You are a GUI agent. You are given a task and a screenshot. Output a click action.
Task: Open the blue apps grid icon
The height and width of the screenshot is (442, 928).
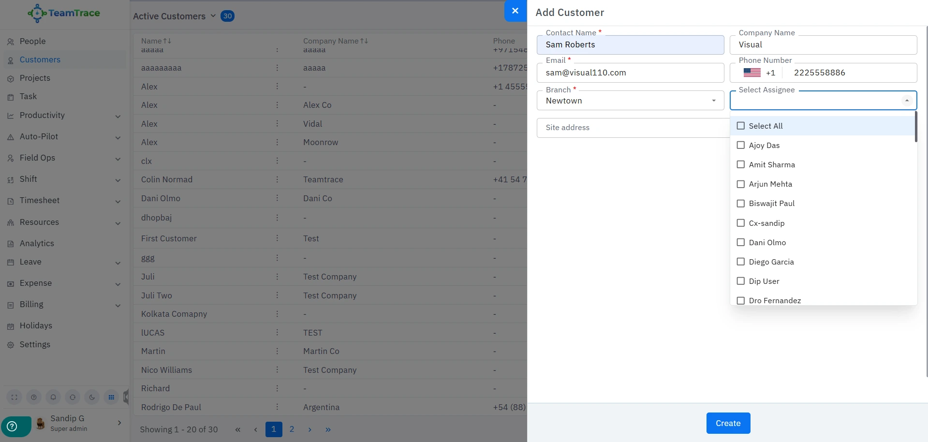click(x=111, y=397)
